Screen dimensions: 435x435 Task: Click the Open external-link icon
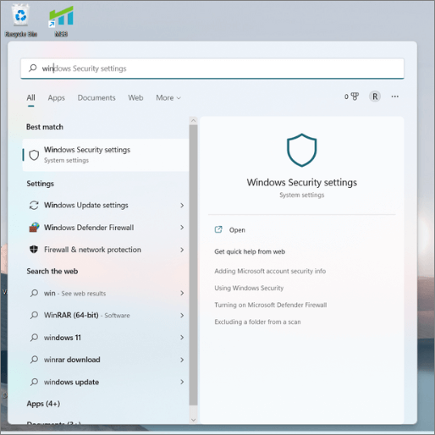click(x=218, y=229)
